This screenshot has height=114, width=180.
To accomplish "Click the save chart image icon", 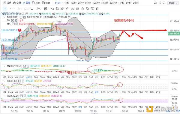I will (92, 9).
